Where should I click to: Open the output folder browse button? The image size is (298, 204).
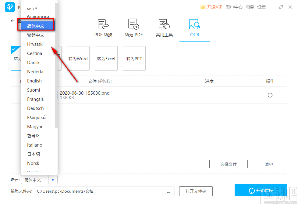coord(169,191)
